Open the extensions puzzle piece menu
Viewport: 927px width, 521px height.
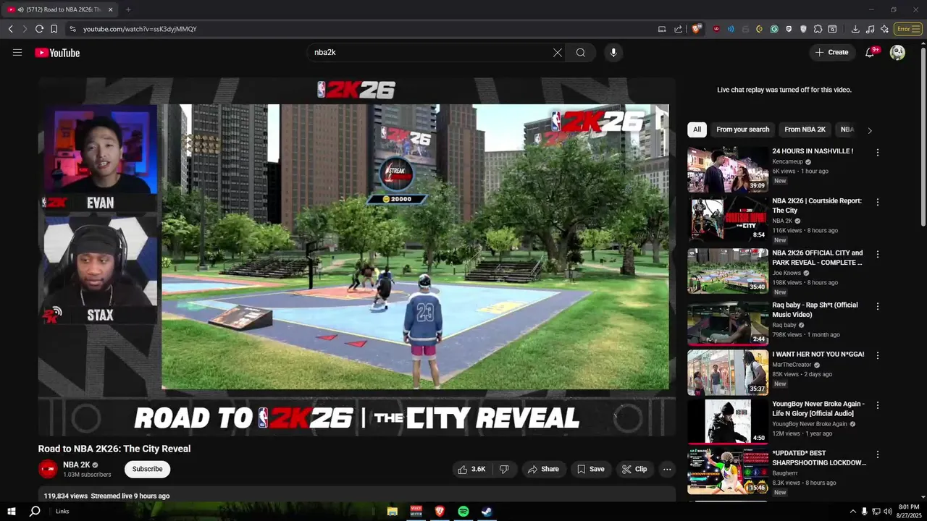tap(818, 29)
